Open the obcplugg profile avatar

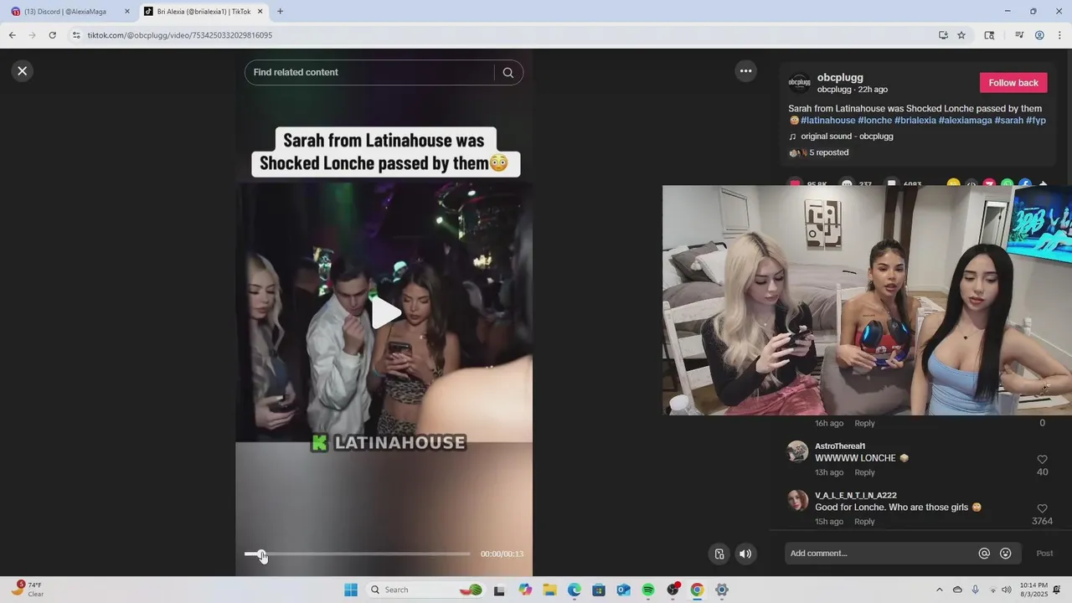click(800, 83)
